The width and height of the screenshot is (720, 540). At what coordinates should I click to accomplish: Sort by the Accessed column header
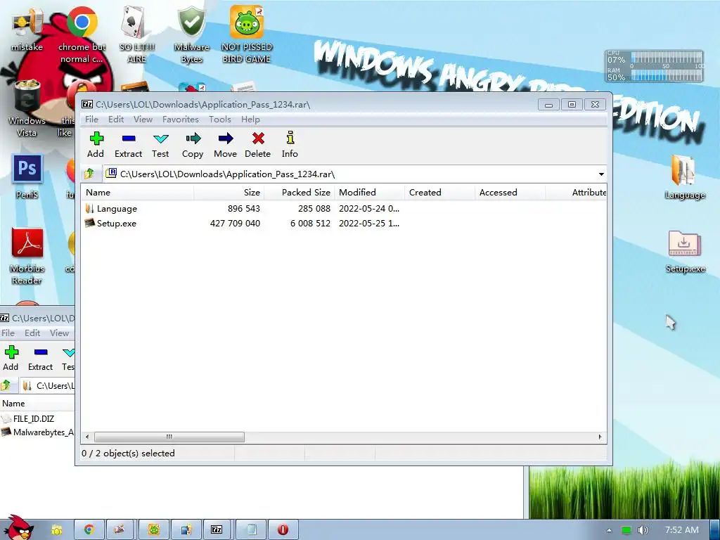pyautogui.click(x=510, y=193)
